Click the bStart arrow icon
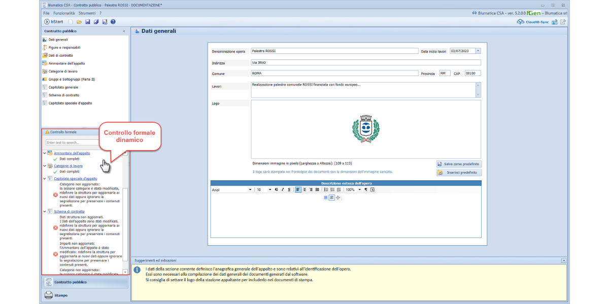609x304 pixels. point(47,22)
